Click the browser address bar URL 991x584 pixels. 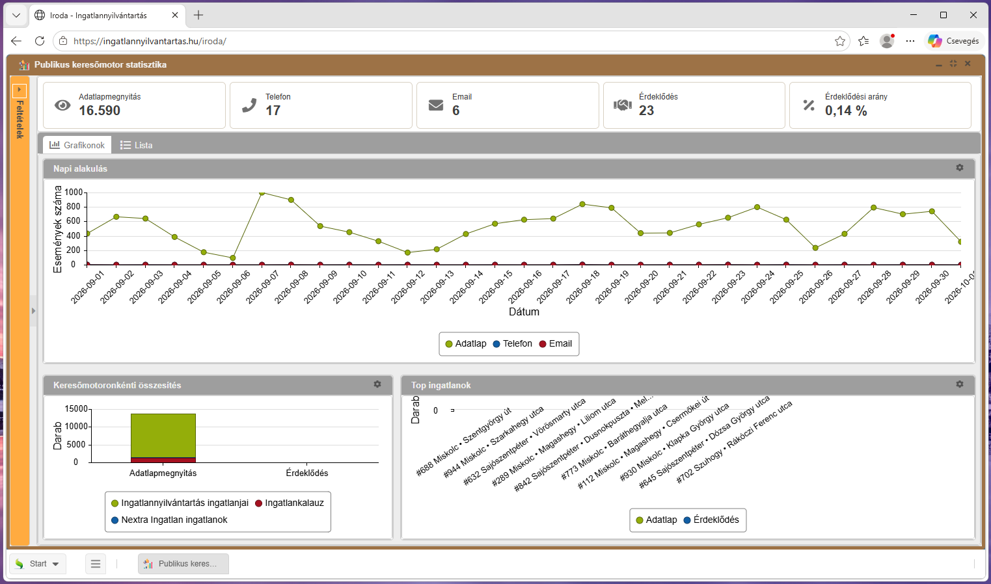coord(150,41)
